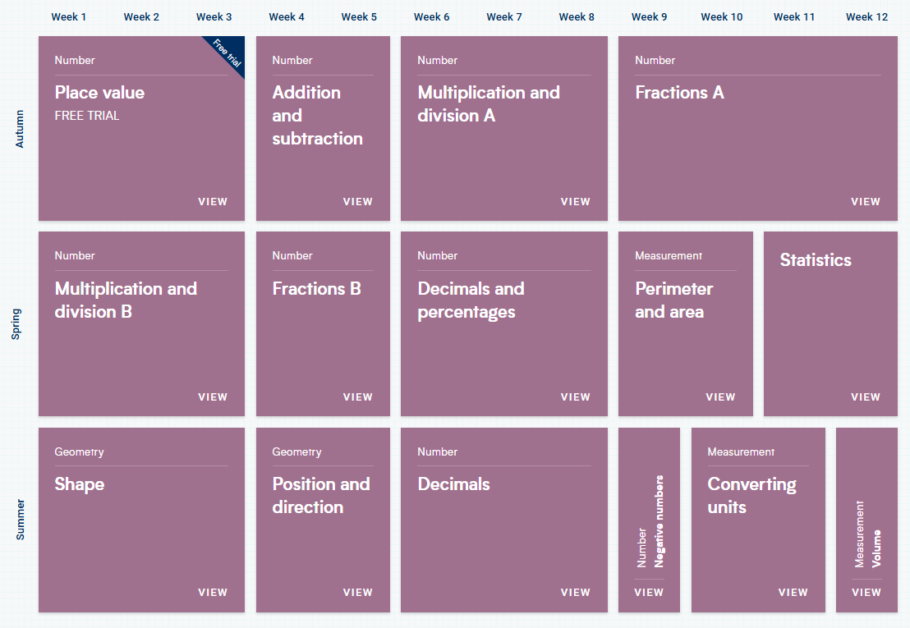Open the Shape geometry block title

[80, 484]
